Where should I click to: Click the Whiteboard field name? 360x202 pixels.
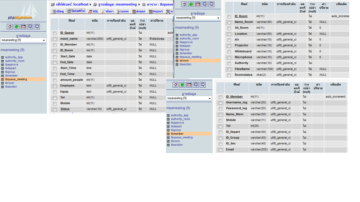[243, 51]
